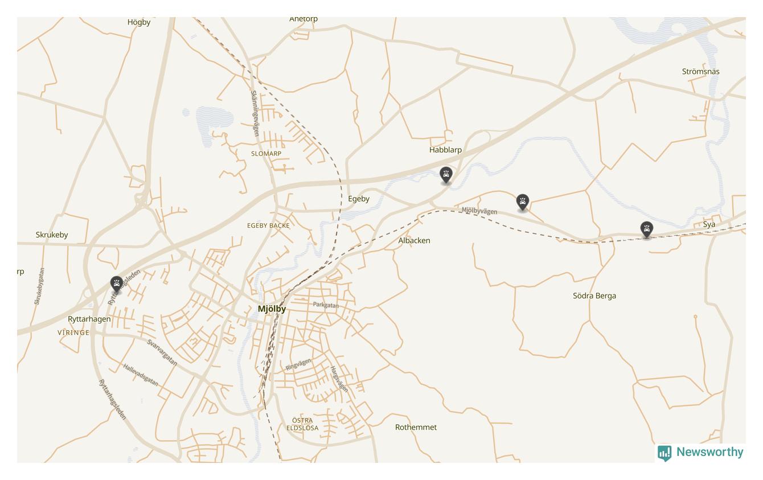Image resolution: width=763 pixels, height=480 pixels.
Task: Select the car marker on Mjölbyvägen
Action: pos(522,202)
